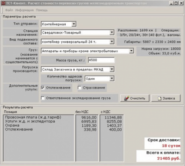The width and height of the screenshot is (185, 166).
Task: Uncheck the Отслеживание checkbox
Action: [x=43, y=88]
